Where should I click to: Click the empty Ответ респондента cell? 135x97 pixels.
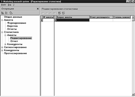pyautogui.click(x=101, y=20)
